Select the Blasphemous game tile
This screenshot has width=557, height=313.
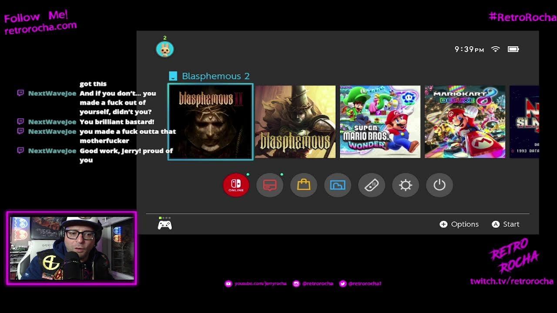295,122
